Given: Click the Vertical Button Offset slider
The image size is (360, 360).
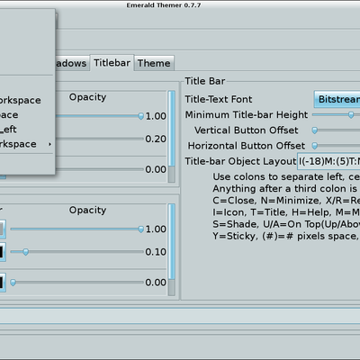Looking at the screenshot, I should click(x=336, y=130).
